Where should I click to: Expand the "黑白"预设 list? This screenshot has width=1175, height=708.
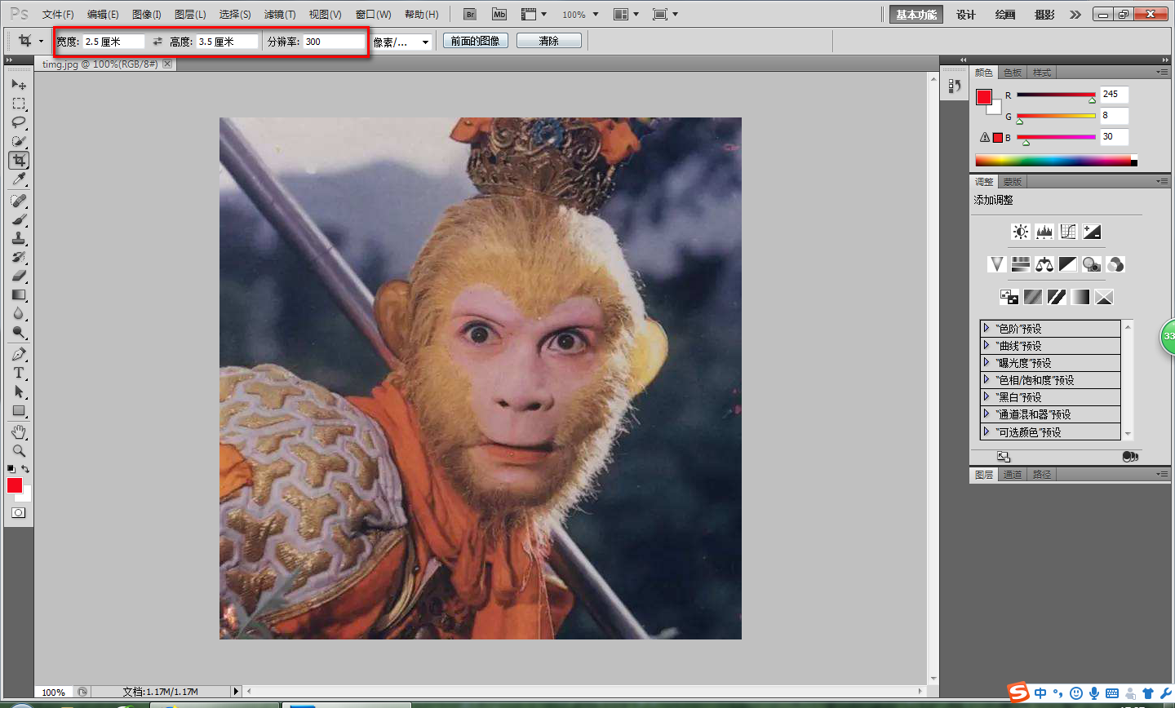(x=987, y=396)
